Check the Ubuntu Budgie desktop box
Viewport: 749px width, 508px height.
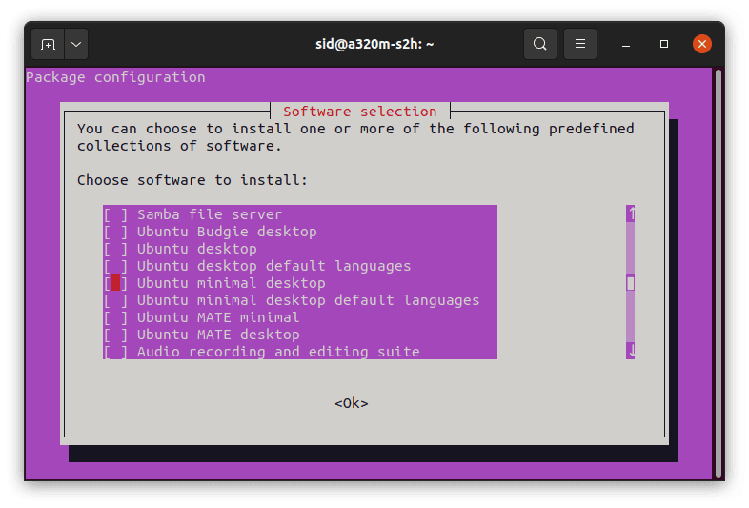[x=115, y=232]
